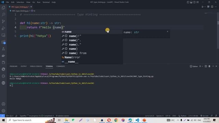Screen dimensions: 219x123
Task: Open the Manage gear settings
Action: point(3,111)
